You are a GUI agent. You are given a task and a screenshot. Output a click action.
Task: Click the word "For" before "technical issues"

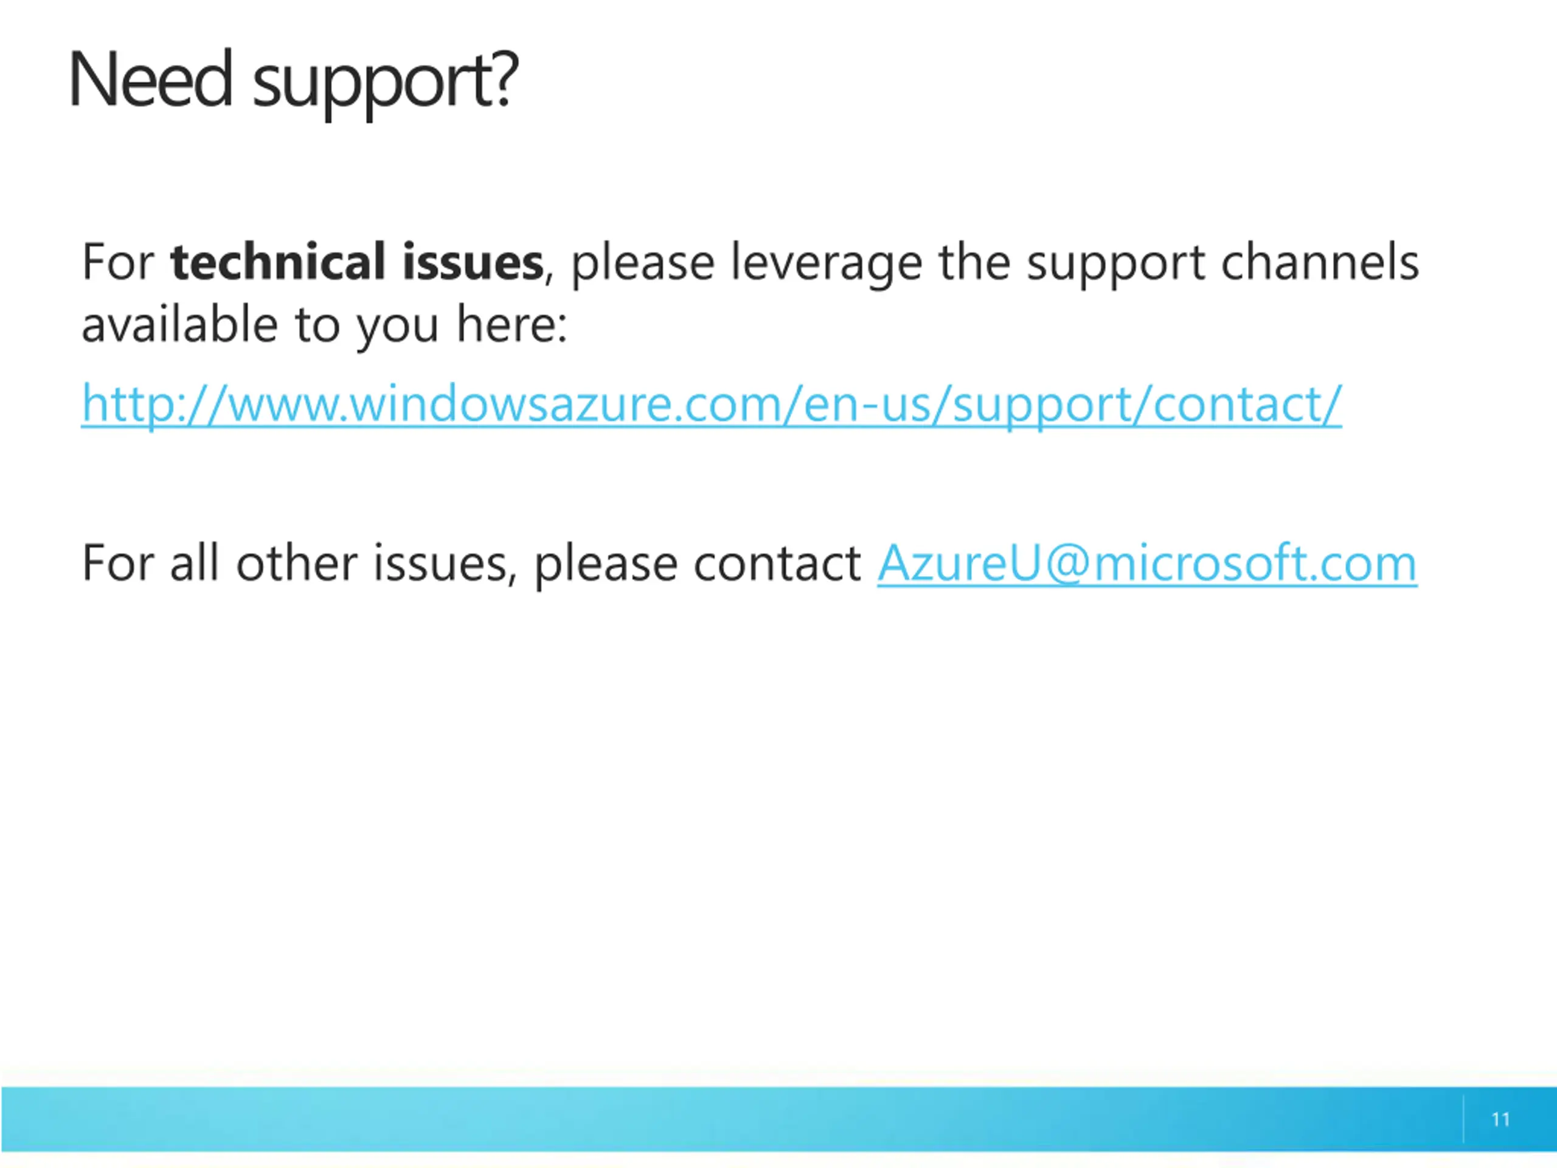tap(117, 262)
